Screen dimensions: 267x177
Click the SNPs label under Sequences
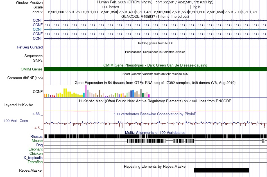pyautogui.click(x=38, y=60)
